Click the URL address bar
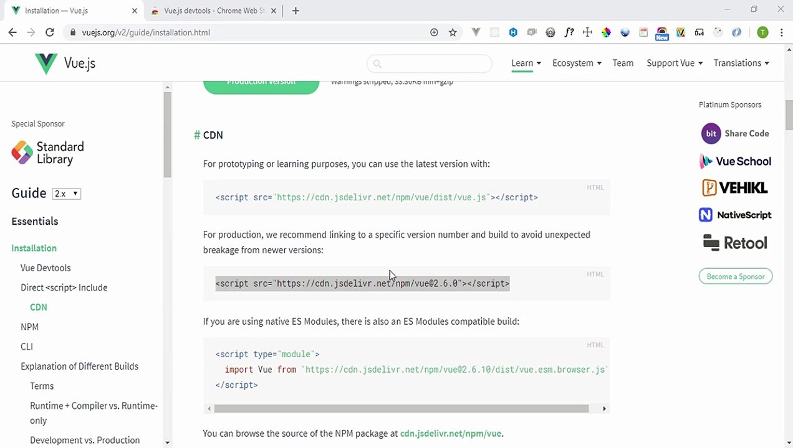This screenshot has height=448, width=793. 249,32
